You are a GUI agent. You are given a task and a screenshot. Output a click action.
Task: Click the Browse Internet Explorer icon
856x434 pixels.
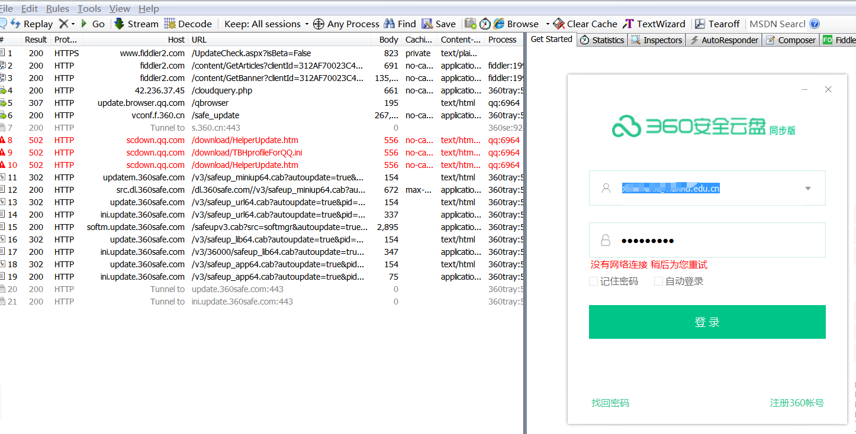[498, 24]
